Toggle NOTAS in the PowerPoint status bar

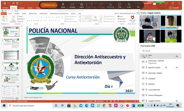pyautogui.click(x=90, y=101)
